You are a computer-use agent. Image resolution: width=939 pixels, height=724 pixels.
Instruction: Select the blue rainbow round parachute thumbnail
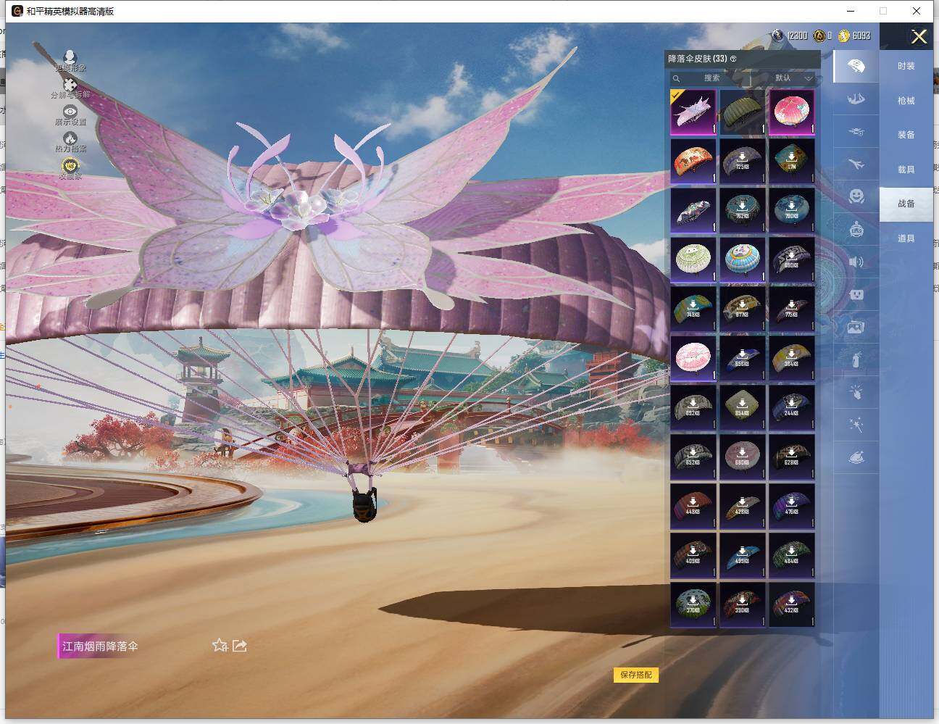[743, 260]
